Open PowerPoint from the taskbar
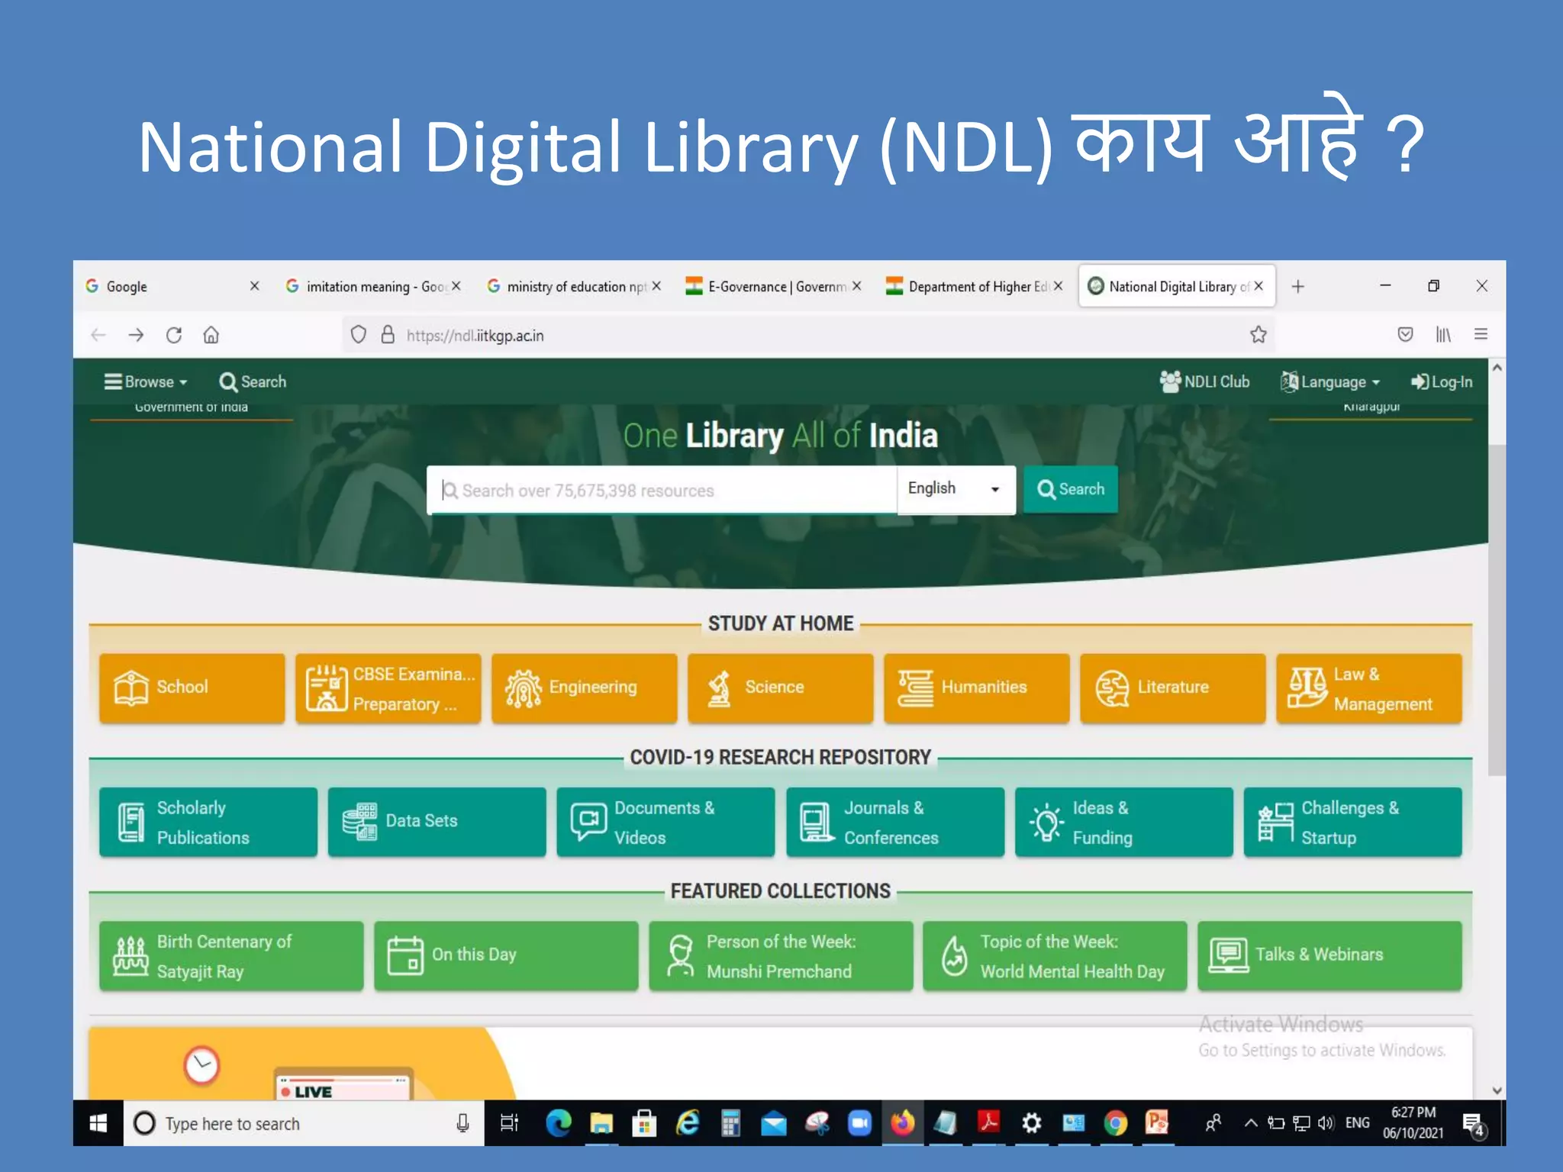Image resolution: width=1563 pixels, height=1172 pixels. [1157, 1122]
